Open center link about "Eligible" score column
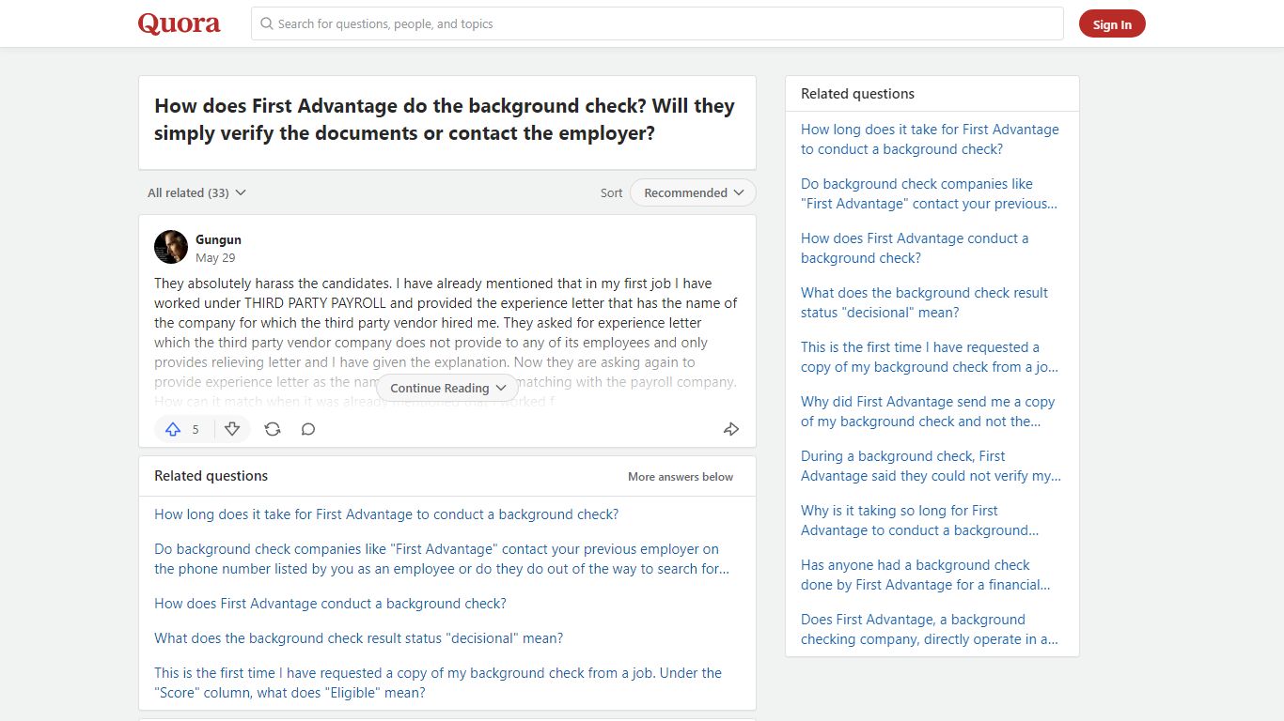 point(438,683)
